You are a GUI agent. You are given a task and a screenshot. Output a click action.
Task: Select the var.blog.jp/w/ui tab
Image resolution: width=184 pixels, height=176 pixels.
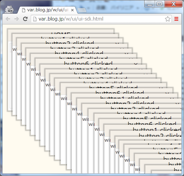pos(48,10)
